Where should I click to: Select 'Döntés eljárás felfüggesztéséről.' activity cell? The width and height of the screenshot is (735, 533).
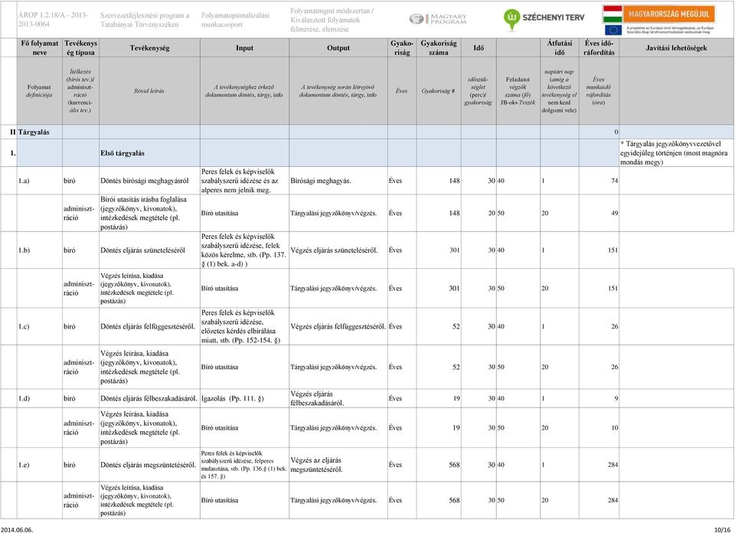[149, 326]
